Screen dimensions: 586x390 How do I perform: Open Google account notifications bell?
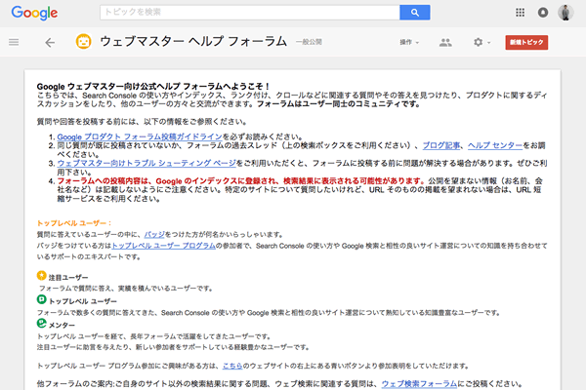tap(542, 13)
